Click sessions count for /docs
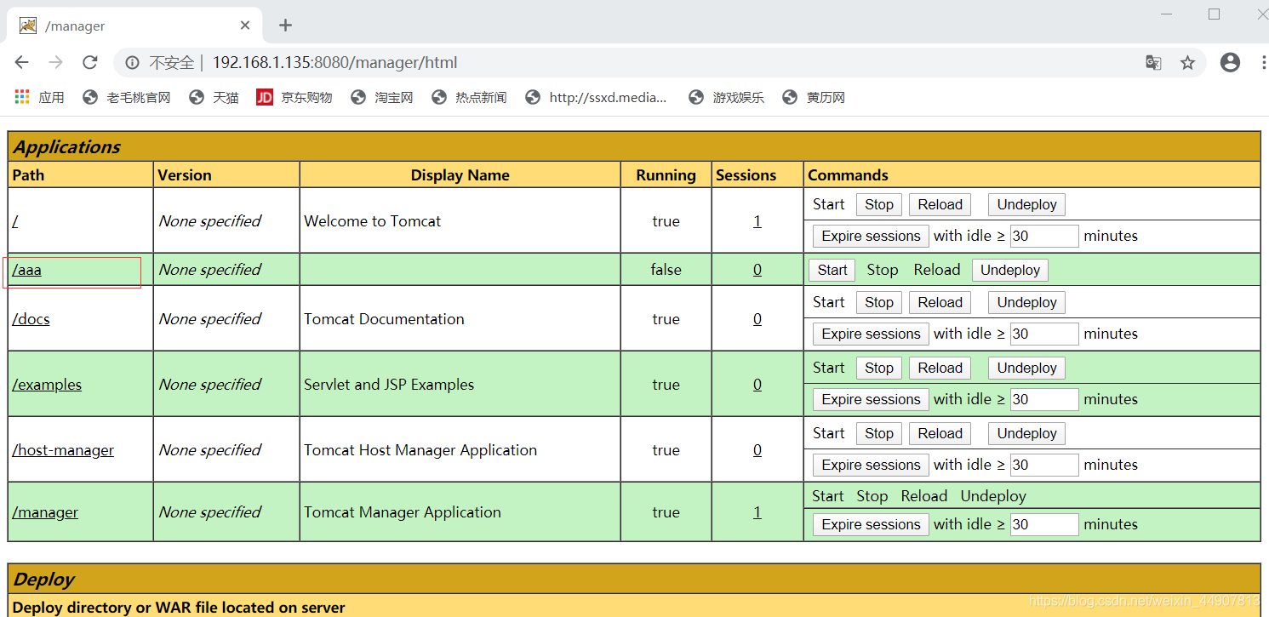This screenshot has height=617, width=1269. click(x=757, y=319)
